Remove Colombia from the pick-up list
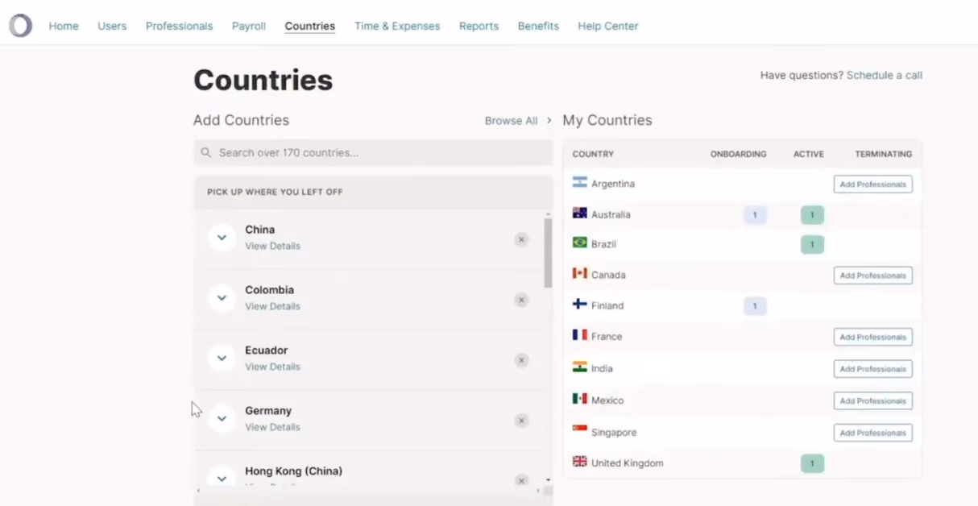 tap(521, 300)
